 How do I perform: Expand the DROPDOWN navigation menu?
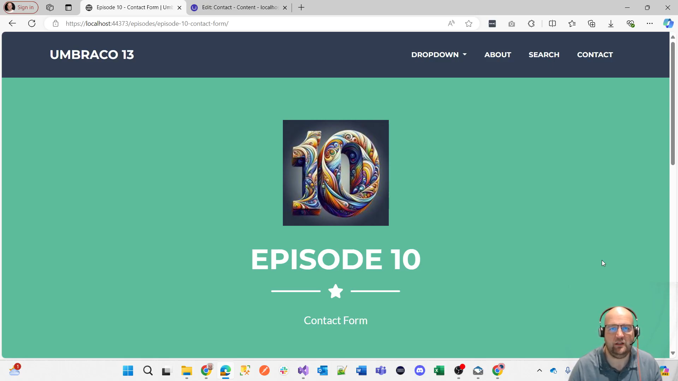click(439, 55)
